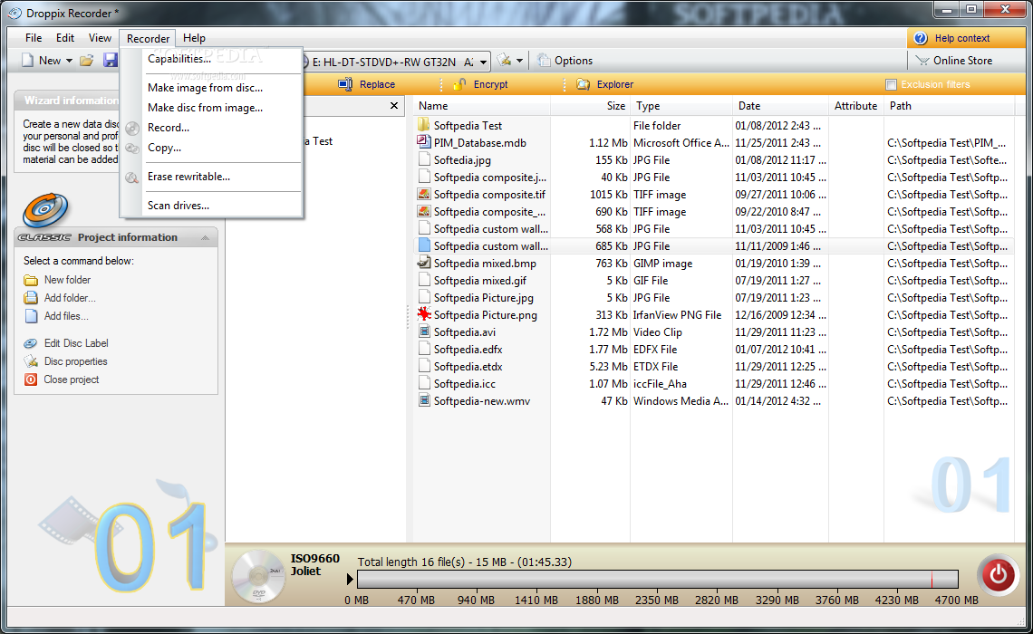Select the Softpedia mixed.gif file row

pyautogui.click(x=713, y=281)
